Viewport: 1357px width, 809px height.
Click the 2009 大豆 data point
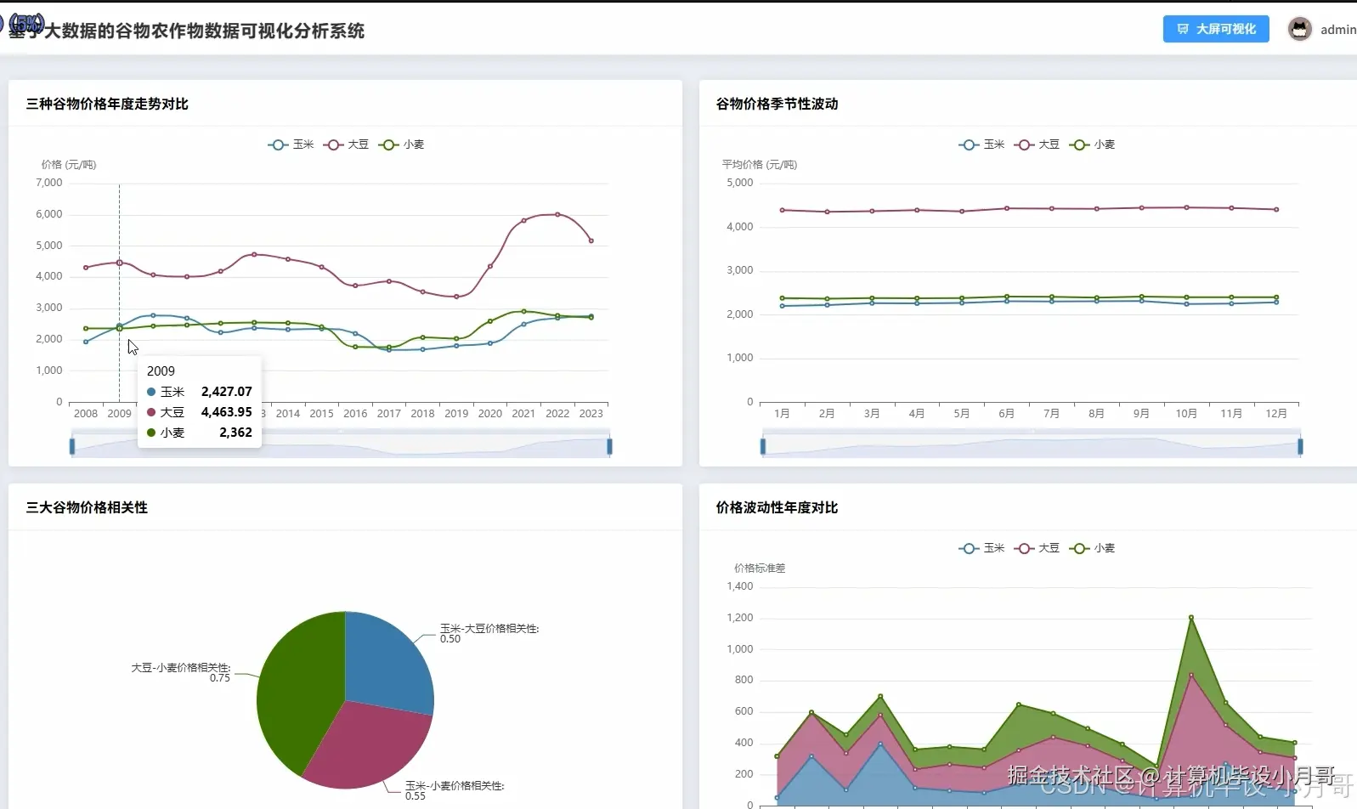click(x=119, y=263)
